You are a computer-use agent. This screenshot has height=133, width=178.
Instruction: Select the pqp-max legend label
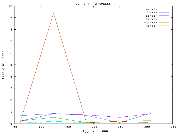pos(150,22)
